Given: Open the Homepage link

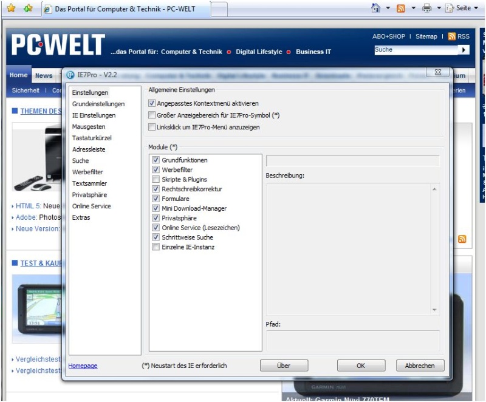Looking at the screenshot, I should tap(83, 366).
